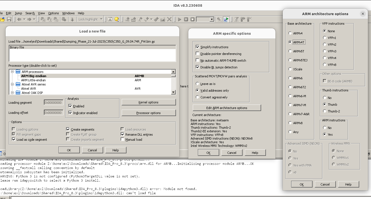Open the Options menu

(x=53, y=13)
